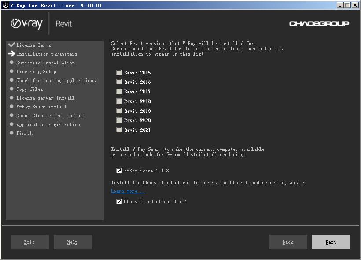361x260 pixels.
Task: Click the Exit button
Action: [x=29, y=242]
